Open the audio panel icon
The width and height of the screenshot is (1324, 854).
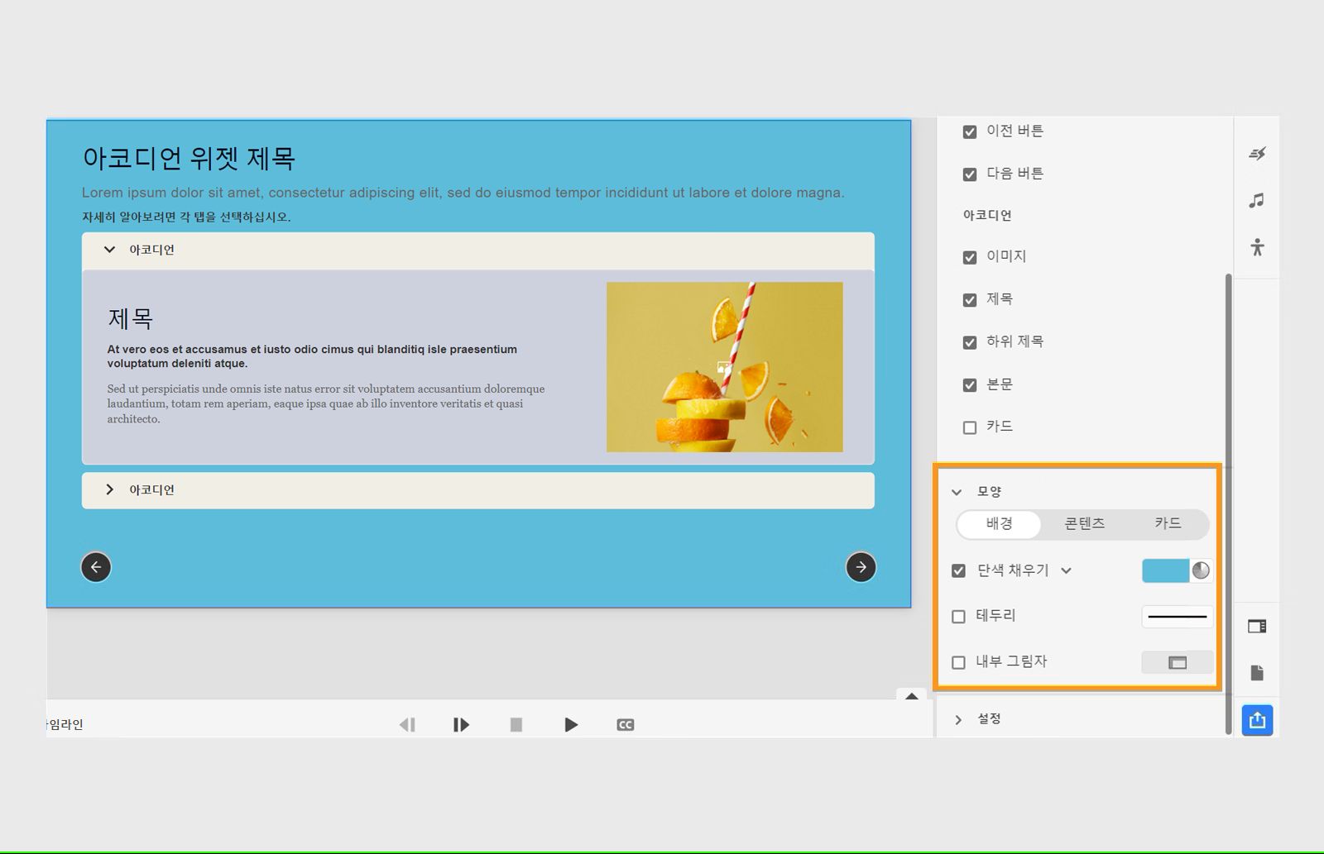(x=1257, y=199)
